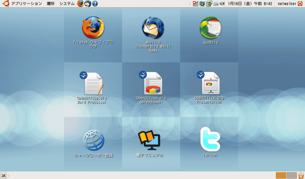
Task: Open the 場所 menu
Action: click(x=51, y=4)
